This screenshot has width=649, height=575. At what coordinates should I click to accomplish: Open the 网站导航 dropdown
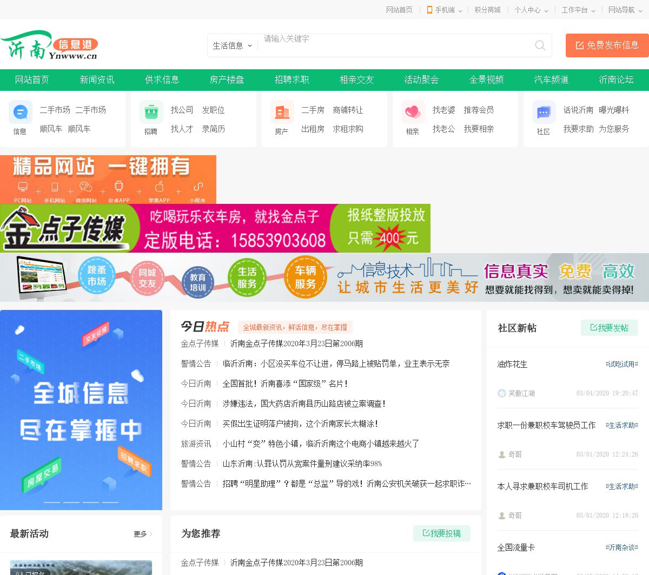(x=625, y=10)
